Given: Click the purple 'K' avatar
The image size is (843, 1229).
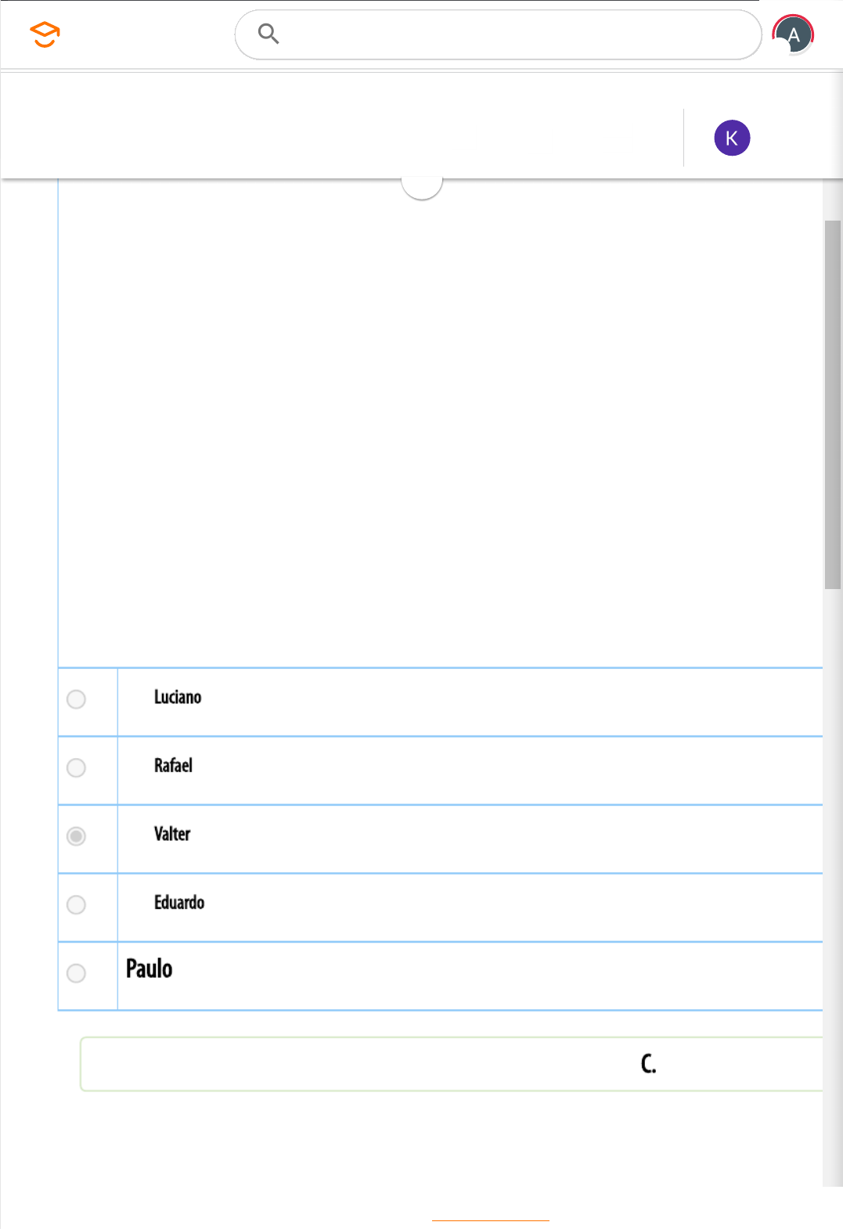Looking at the screenshot, I should coord(732,138).
